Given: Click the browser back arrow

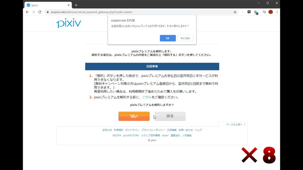Looking at the screenshot, I should [27, 12].
